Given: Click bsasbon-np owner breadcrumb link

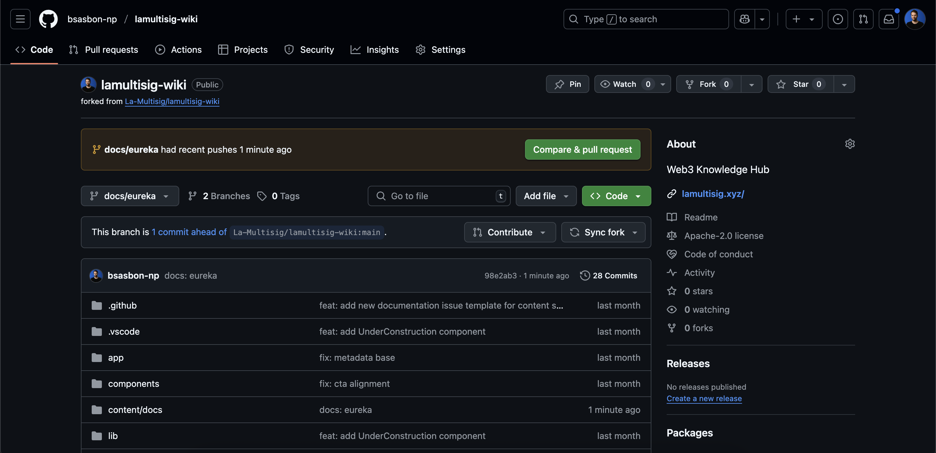Looking at the screenshot, I should pyautogui.click(x=92, y=19).
